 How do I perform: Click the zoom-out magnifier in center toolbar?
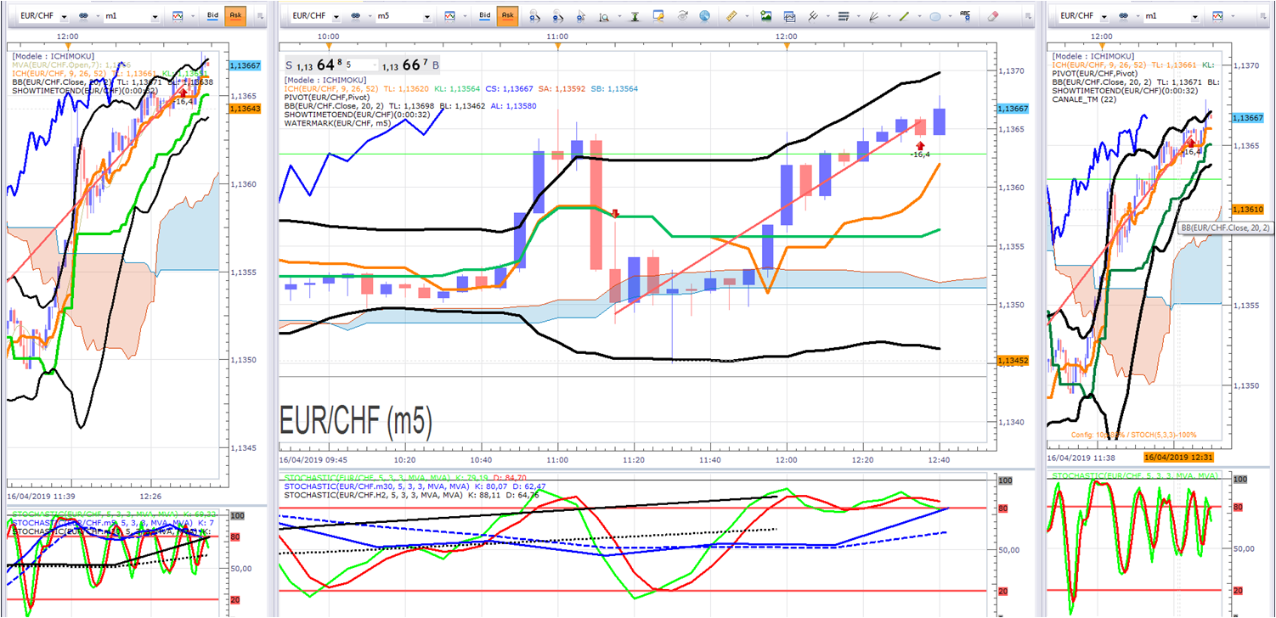tap(557, 16)
